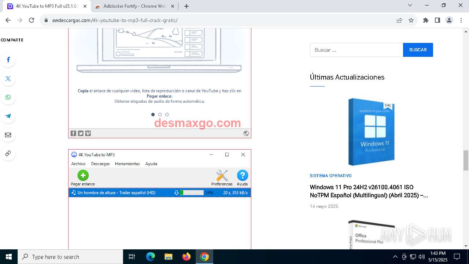Share the page via Telegram
The image size is (469, 264).
coord(8,116)
